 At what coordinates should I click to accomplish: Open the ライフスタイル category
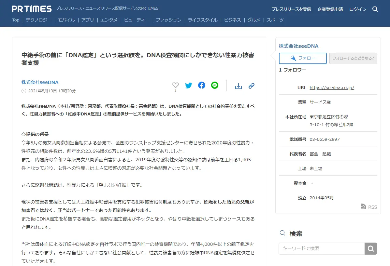coord(203,20)
